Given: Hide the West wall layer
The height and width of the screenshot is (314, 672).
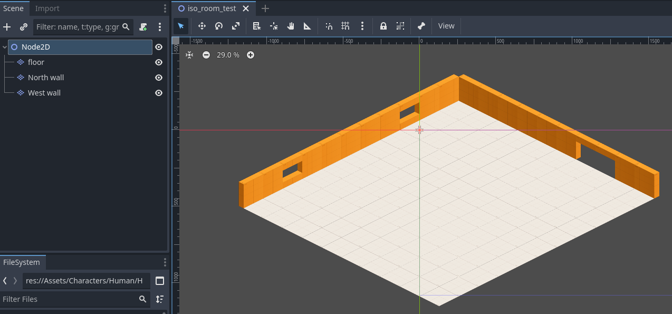Looking at the screenshot, I should coord(158,93).
